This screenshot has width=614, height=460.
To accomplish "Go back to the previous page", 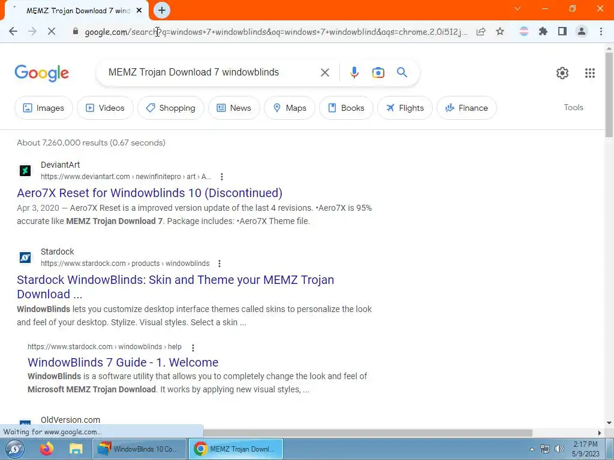I will pos(13,31).
